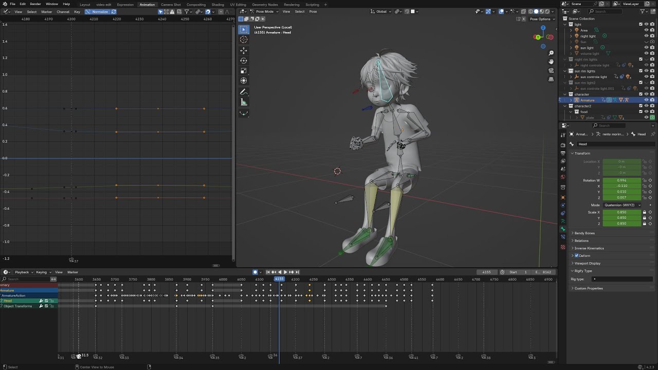The height and width of the screenshot is (370, 658).
Task: Expand the Custom Properties panel
Action: [588, 288]
